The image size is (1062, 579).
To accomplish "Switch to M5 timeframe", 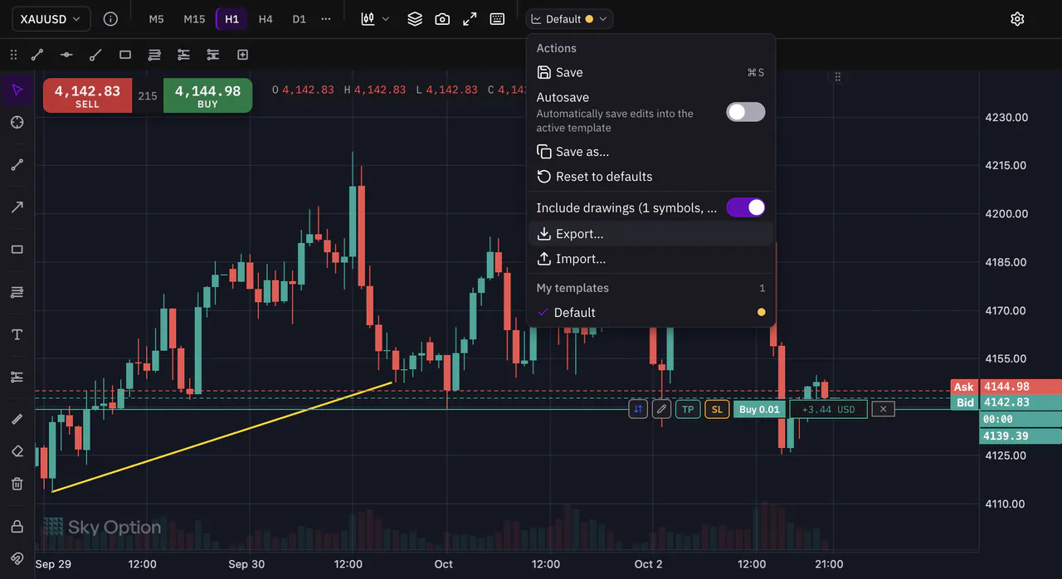I will pyautogui.click(x=156, y=19).
